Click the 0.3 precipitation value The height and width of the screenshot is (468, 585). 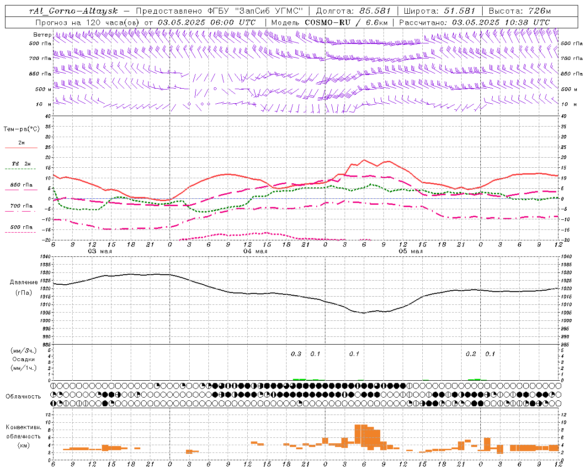(296, 354)
